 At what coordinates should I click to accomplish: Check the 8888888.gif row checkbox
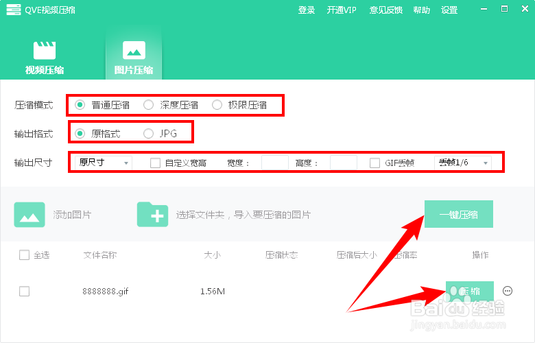(24, 291)
